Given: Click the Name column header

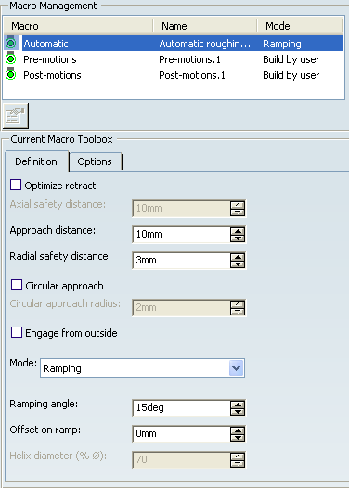Looking at the screenshot, I should [205, 26].
